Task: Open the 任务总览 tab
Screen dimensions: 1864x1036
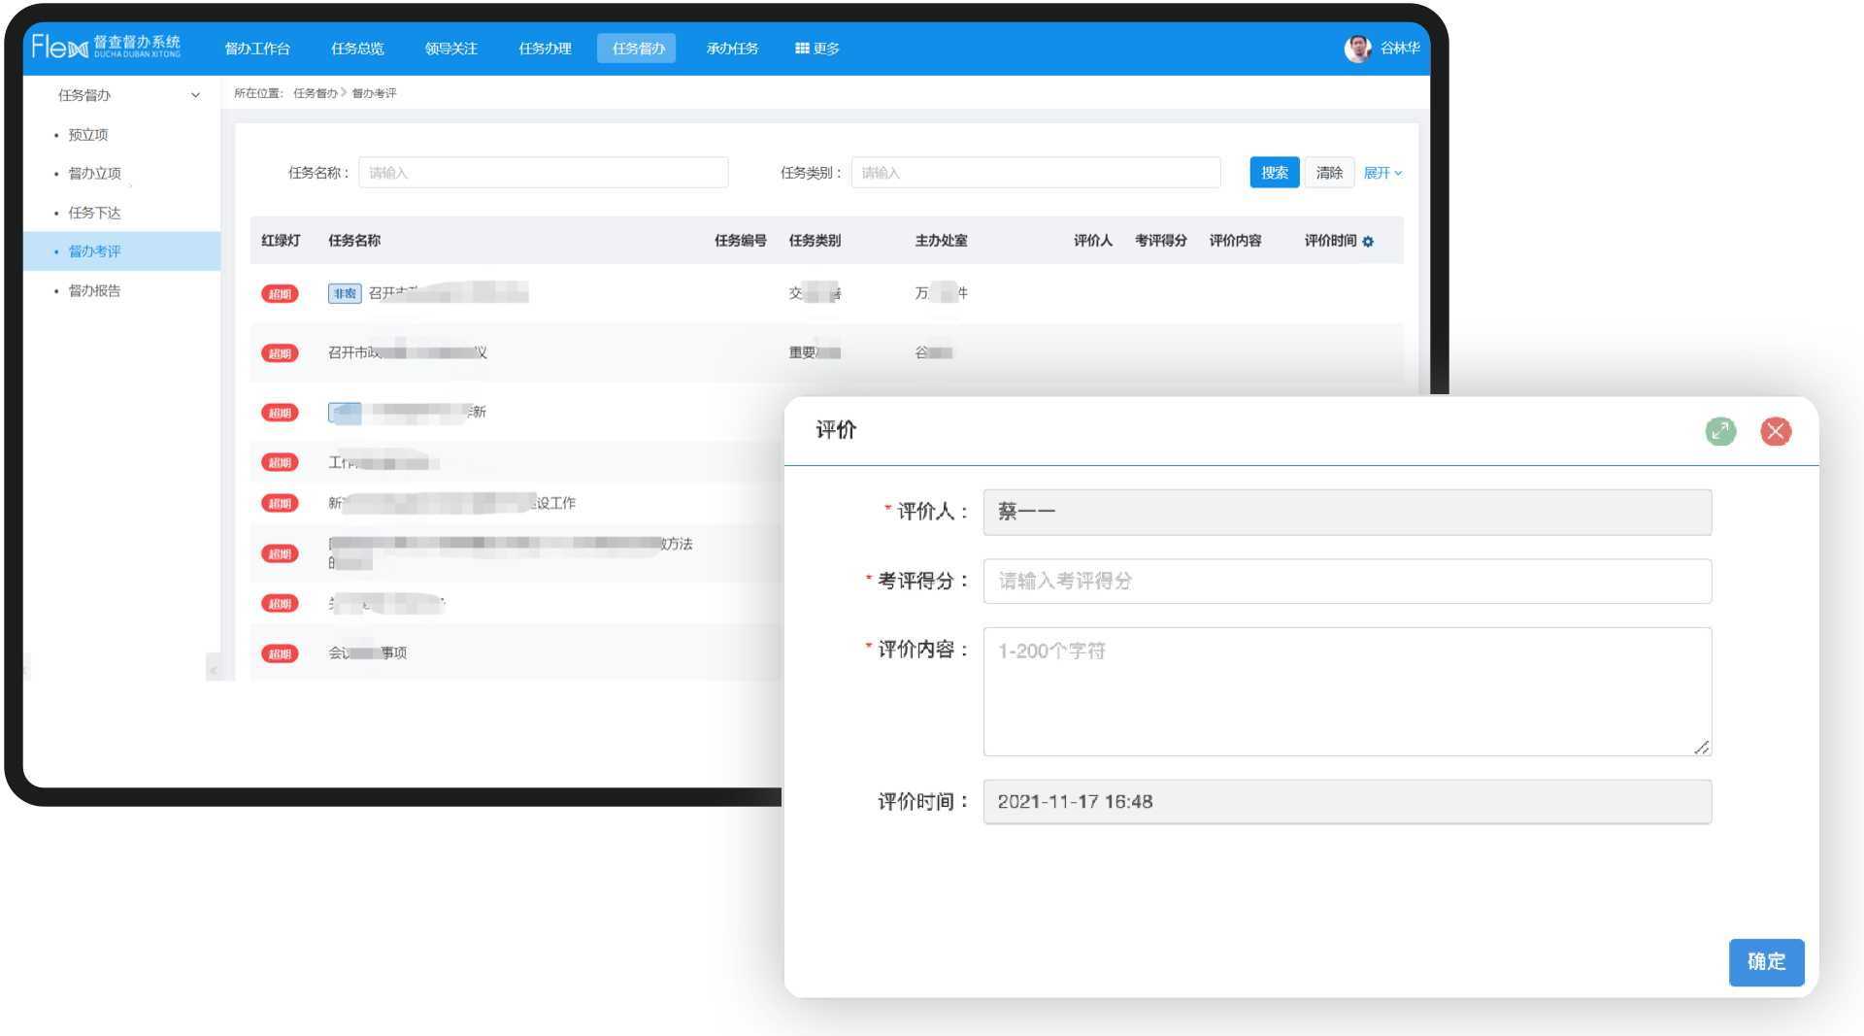Action: click(x=357, y=49)
